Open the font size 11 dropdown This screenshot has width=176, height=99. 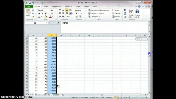coord(56,10)
